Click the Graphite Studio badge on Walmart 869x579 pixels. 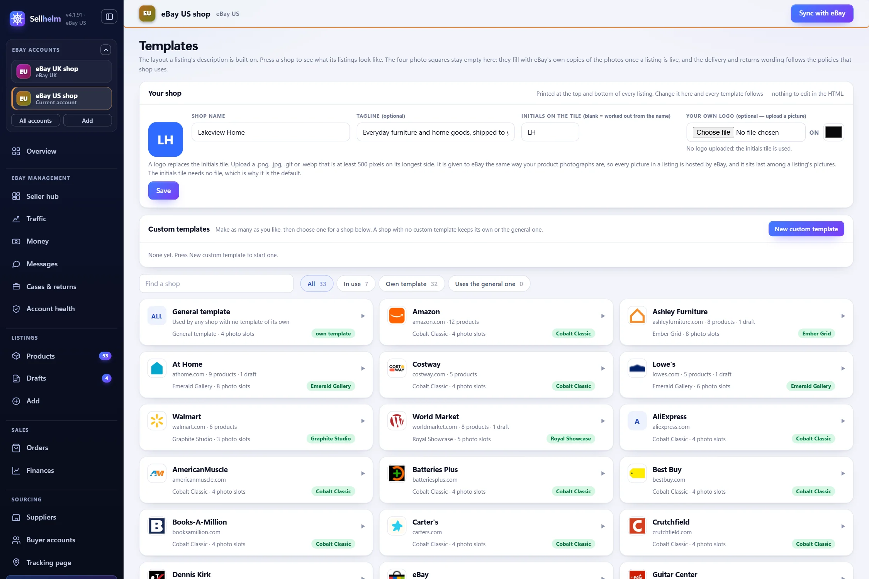point(331,438)
